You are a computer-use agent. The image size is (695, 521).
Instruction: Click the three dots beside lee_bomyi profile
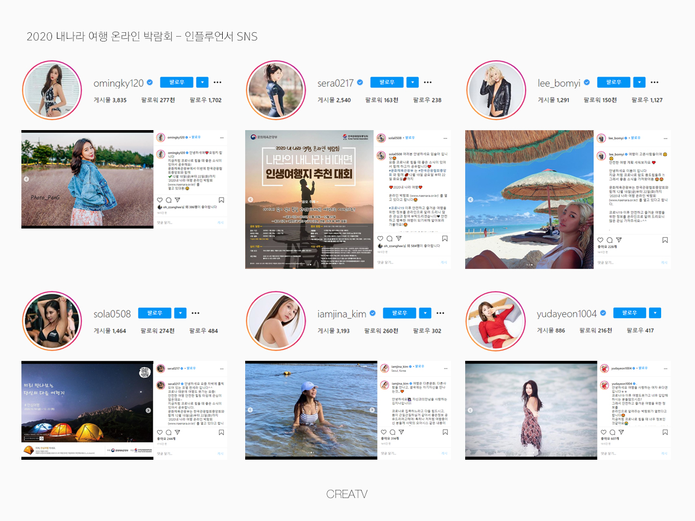pyautogui.click(x=655, y=83)
